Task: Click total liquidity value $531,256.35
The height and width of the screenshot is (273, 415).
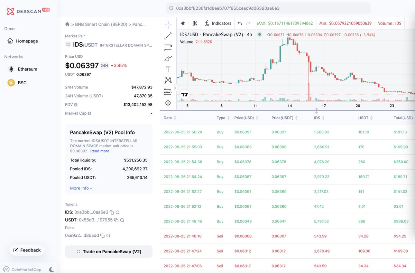Action: coord(136,160)
